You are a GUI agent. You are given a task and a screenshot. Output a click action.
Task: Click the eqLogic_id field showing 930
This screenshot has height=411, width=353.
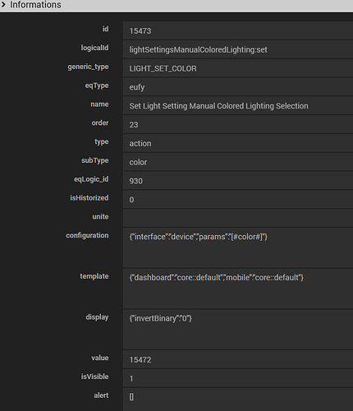[x=238, y=181]
